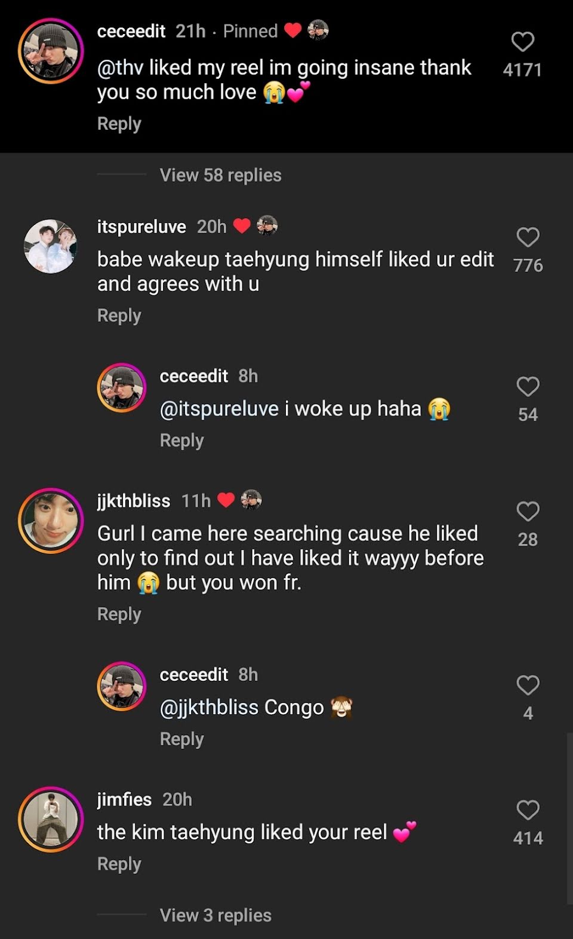
Task: Tap heart on ceceedit's 'i woke up haha' reply
Action: 528,387
